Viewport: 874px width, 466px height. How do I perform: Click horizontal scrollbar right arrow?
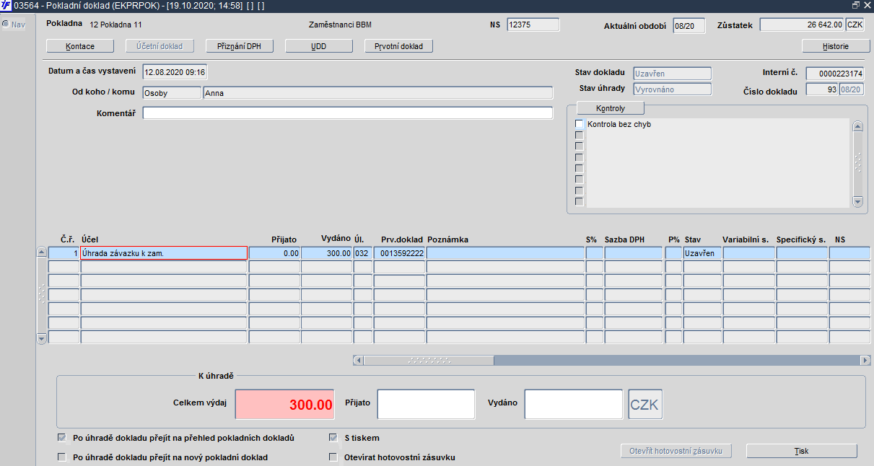click(865, 360)
